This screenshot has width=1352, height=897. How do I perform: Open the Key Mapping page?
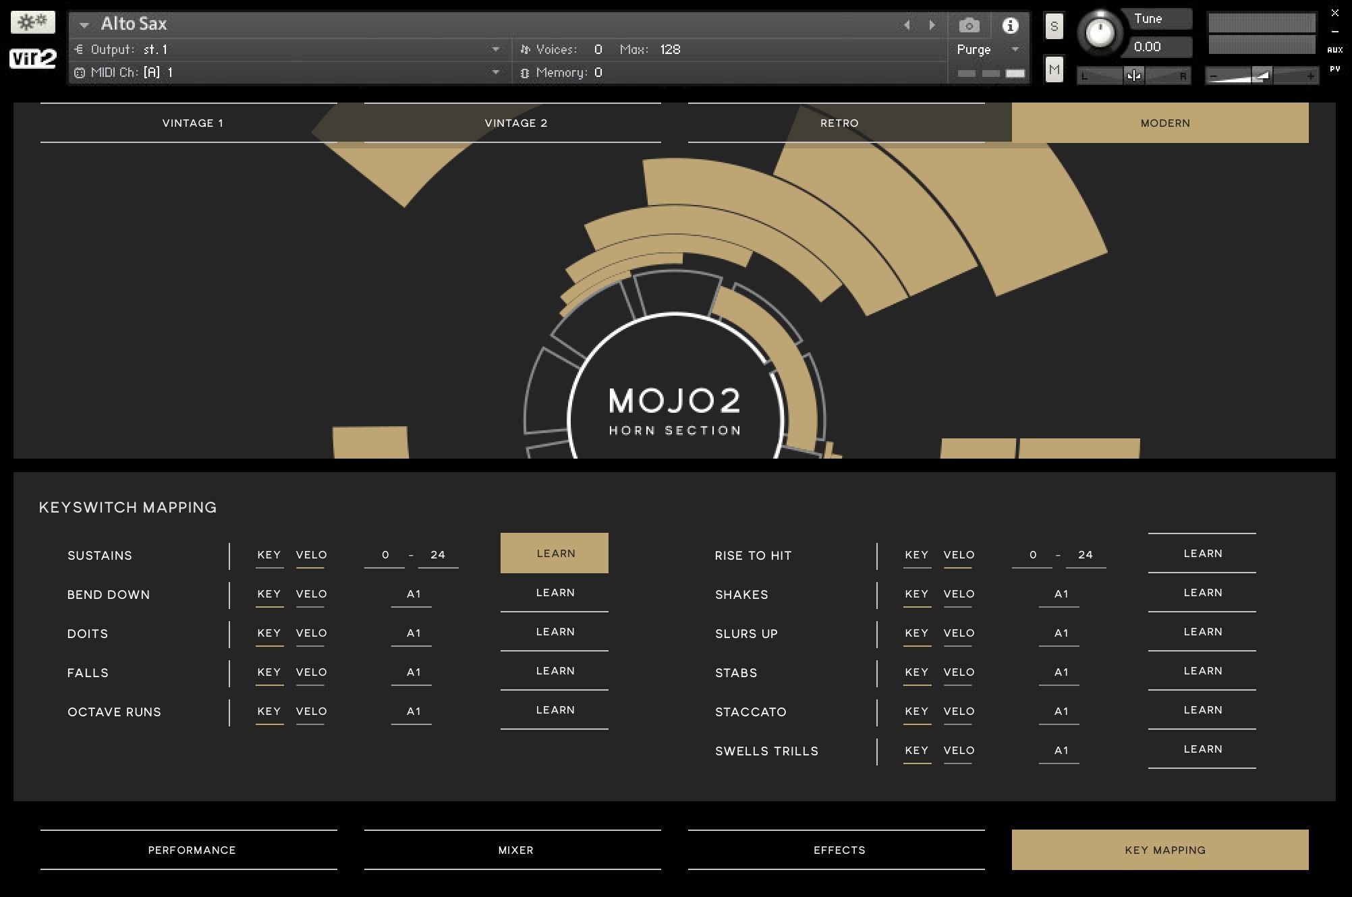(1160, 850)
